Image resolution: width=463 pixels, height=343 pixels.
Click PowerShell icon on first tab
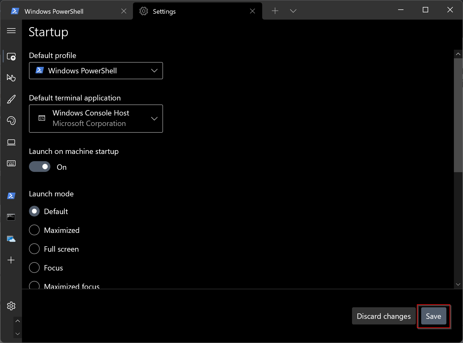pos(15,11)
